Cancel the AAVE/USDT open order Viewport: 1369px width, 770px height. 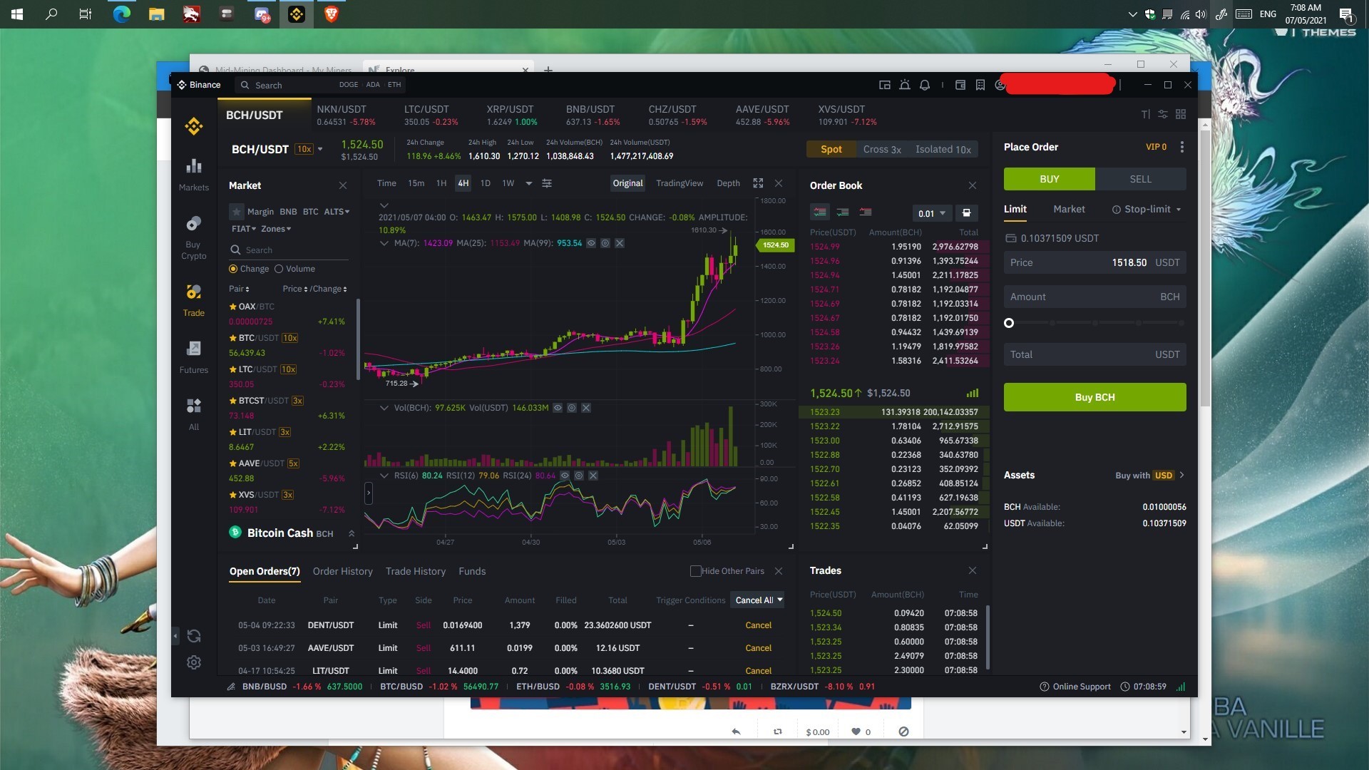[x=759, y=648]
